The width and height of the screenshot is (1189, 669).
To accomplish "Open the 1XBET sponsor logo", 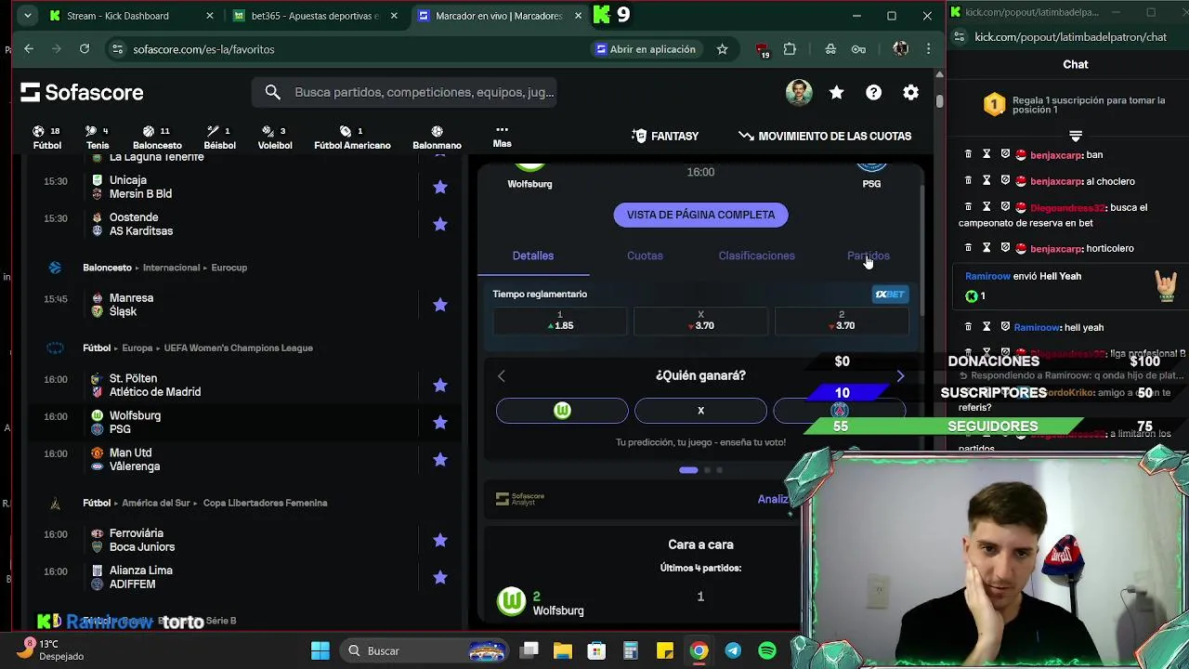I will click(890, 295).
